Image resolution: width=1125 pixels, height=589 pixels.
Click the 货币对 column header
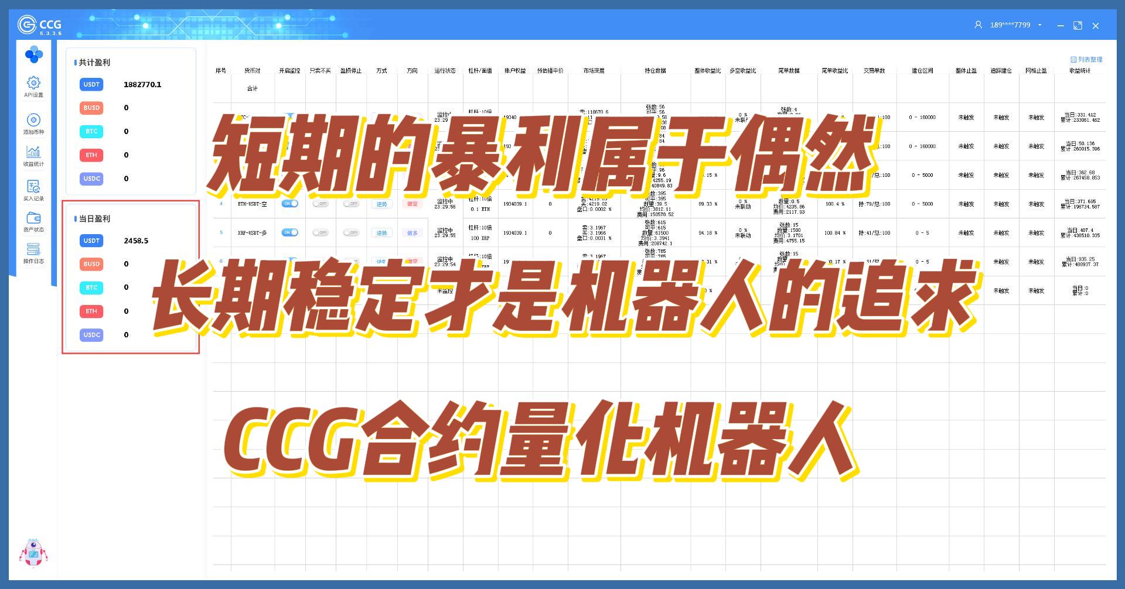(x=253, y=70)
